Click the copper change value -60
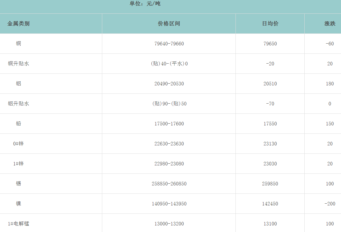 click(330, 44)
